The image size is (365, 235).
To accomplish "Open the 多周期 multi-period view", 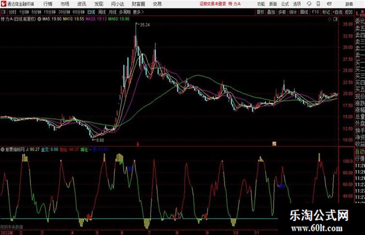I will (125, 12).
